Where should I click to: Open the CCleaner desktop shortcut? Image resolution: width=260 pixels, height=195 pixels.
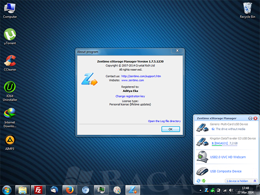[x=10, y=63]
